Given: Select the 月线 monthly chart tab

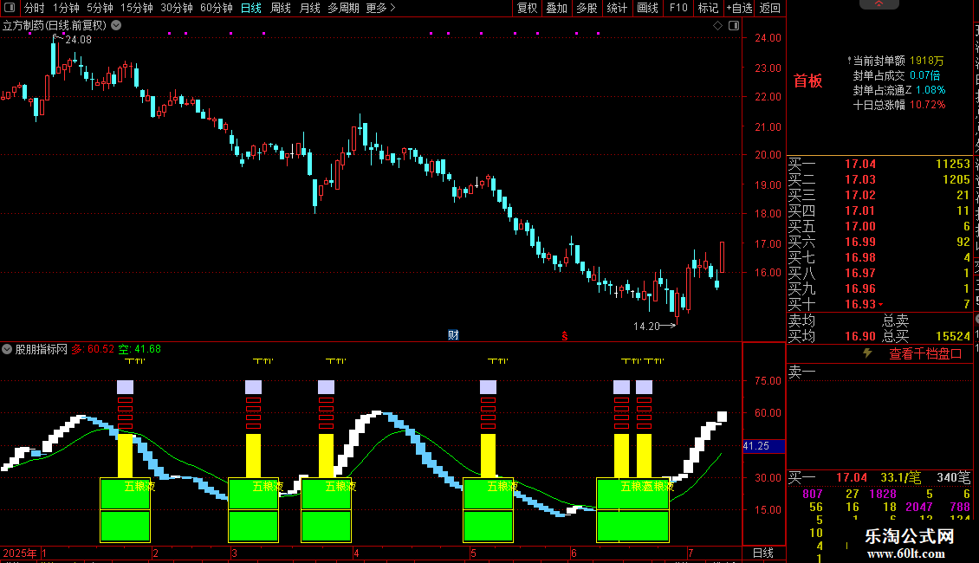Looking at the screenshot, I should (x=309, y=8).
